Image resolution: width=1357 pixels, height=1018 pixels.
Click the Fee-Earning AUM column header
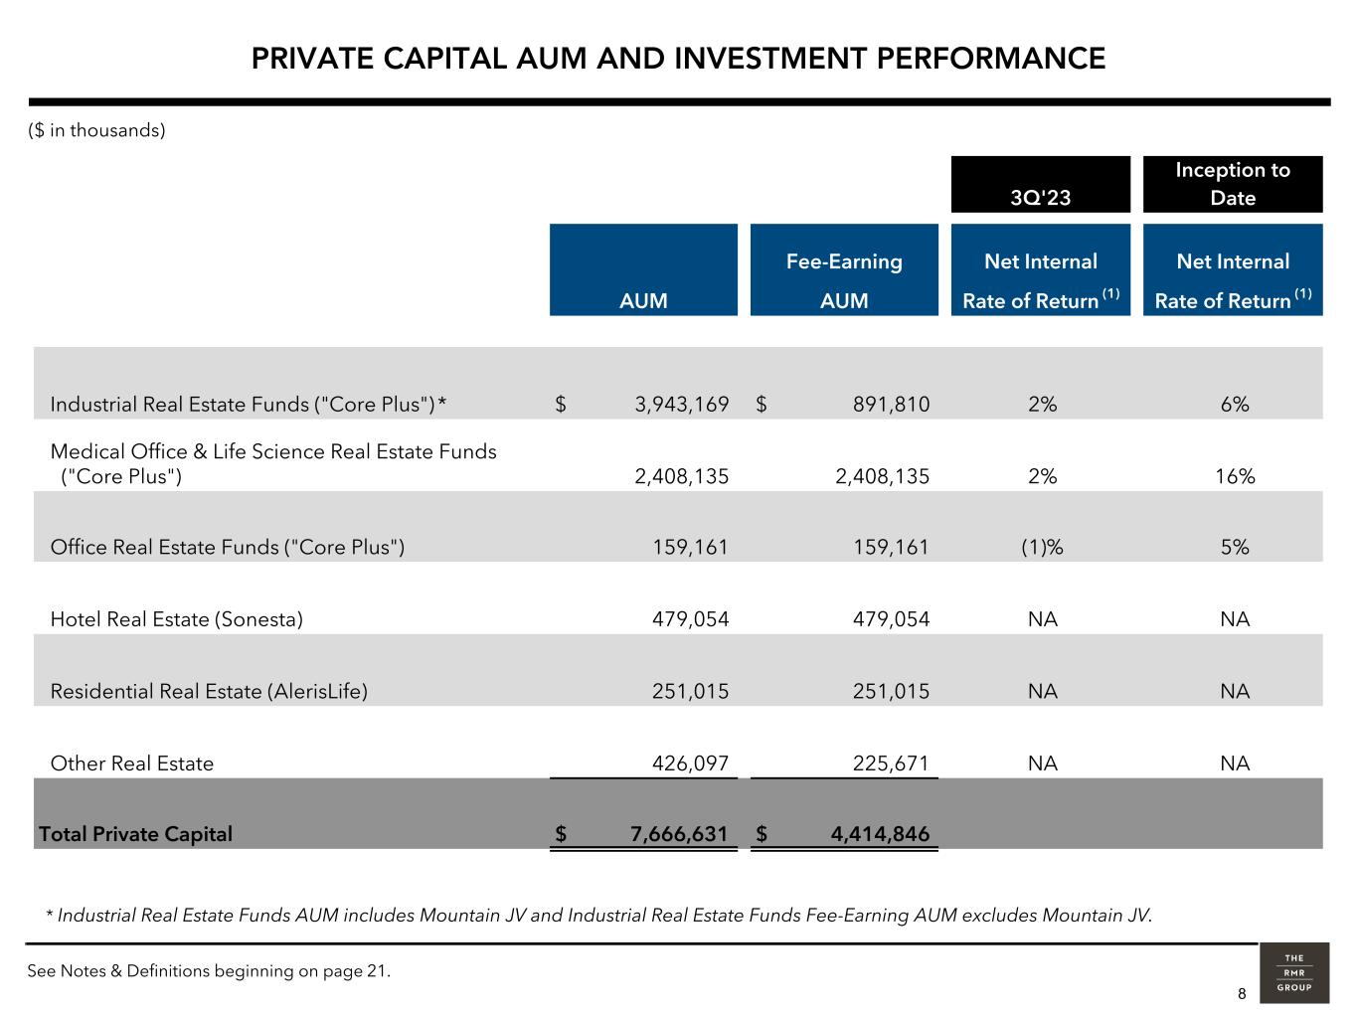coord(843,270)
